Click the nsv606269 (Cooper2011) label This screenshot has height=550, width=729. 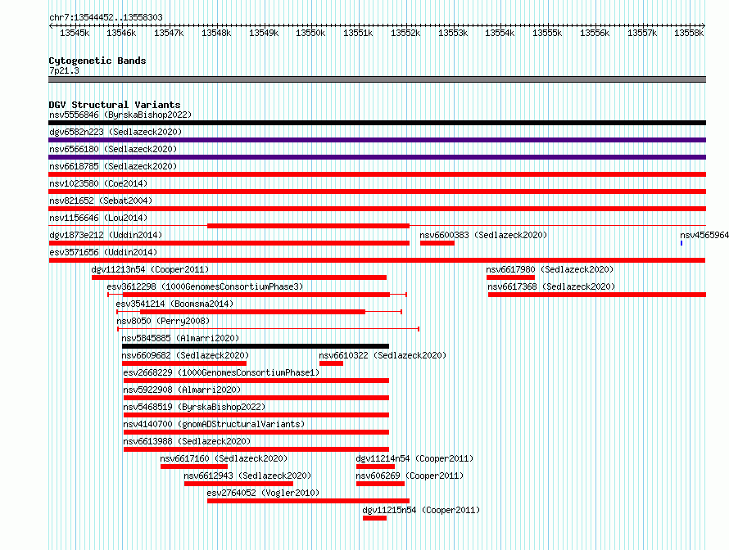click(410, 476)
